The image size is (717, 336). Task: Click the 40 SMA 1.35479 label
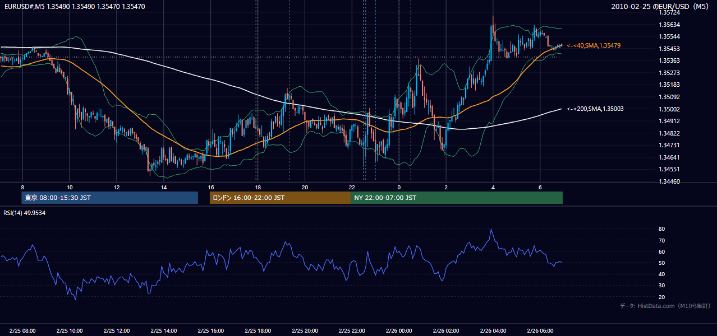[594, 45]
